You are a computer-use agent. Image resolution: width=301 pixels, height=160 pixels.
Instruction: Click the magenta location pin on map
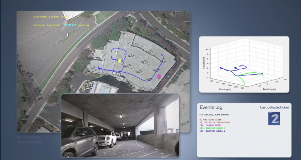click(159, 77)
